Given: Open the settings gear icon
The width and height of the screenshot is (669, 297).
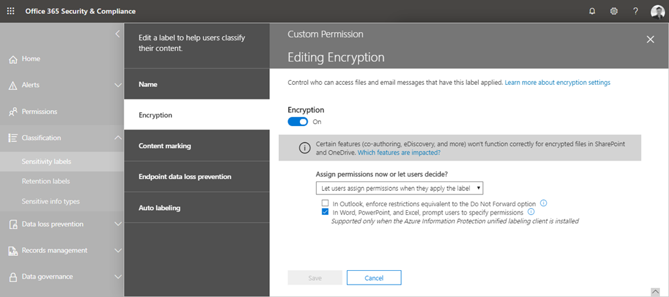Looking at the screenshot, I should pos(613,11).
